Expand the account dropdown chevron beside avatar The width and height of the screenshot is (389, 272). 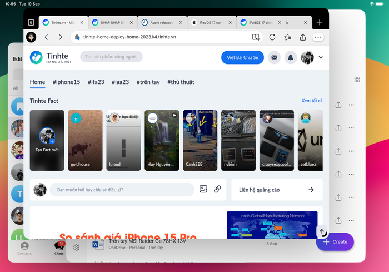[321, 57]
